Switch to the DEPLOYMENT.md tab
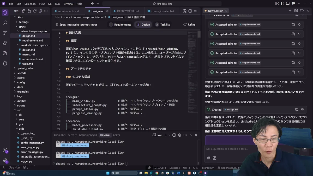Viewport: 313px width, 176px height. point(127,11)
